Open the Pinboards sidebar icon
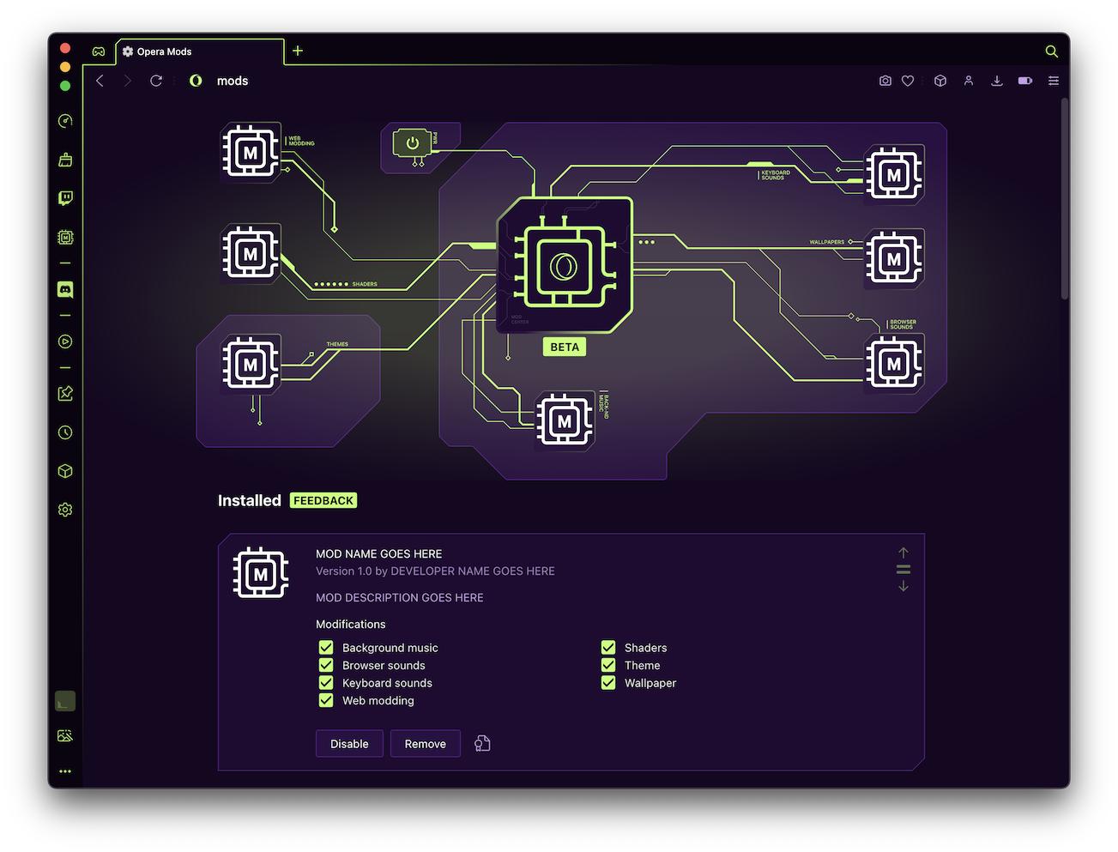Image resolution: width=1118 pixels, height=852 pixels. pyautogui.click(x=65, y=394)
